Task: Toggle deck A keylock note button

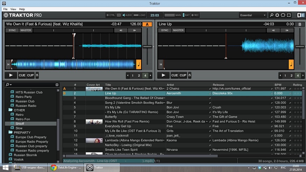Action: (x=138, y=64)
